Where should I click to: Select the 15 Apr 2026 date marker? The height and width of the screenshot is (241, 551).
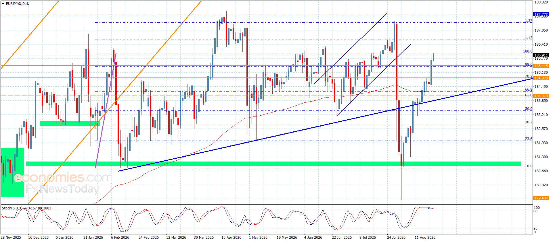click(231, 237)
